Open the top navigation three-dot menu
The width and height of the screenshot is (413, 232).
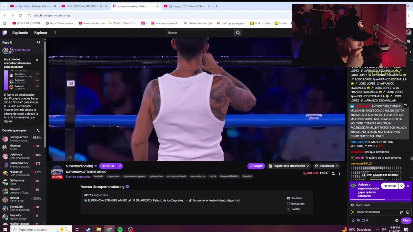tap(55, 33)
